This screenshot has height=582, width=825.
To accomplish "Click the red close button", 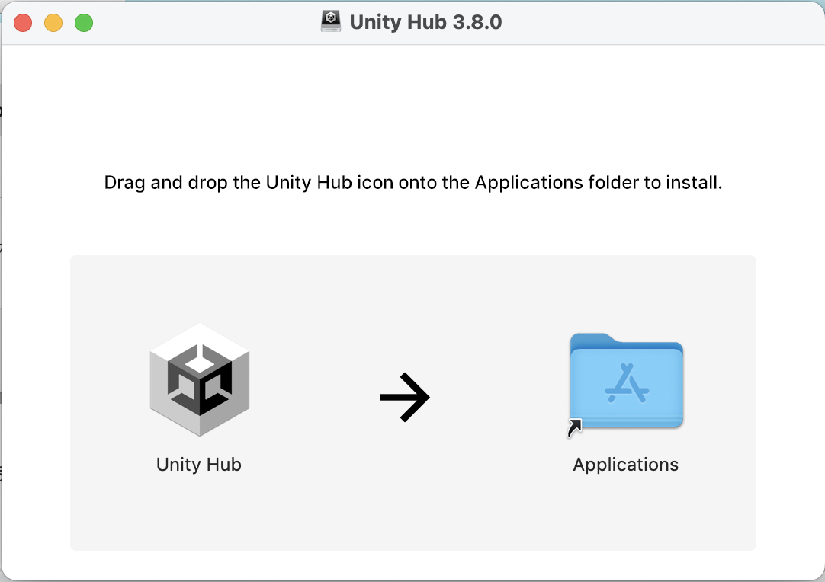I will pos(23,23).
